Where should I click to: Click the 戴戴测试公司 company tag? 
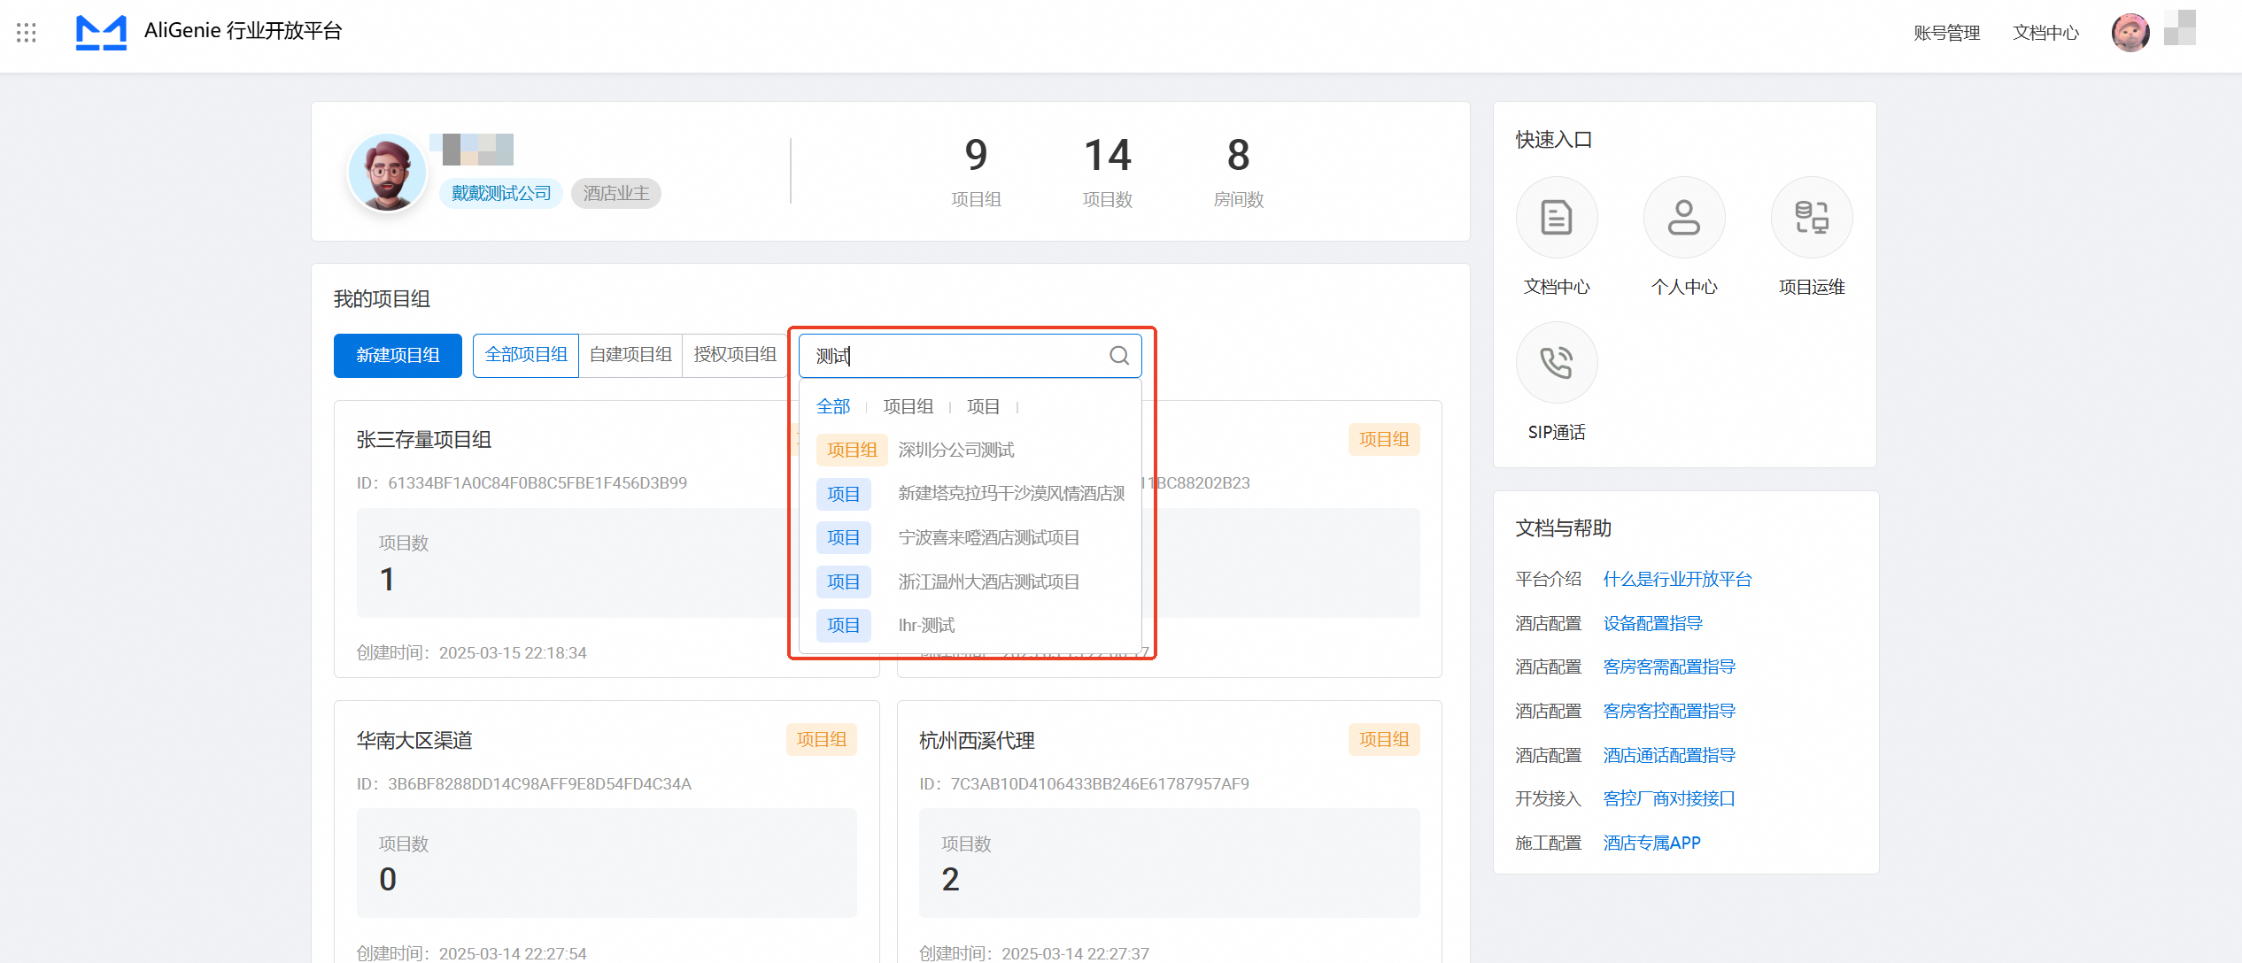[501, 193]
